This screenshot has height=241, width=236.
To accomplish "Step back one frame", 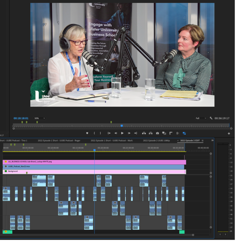I will point(116,134).
